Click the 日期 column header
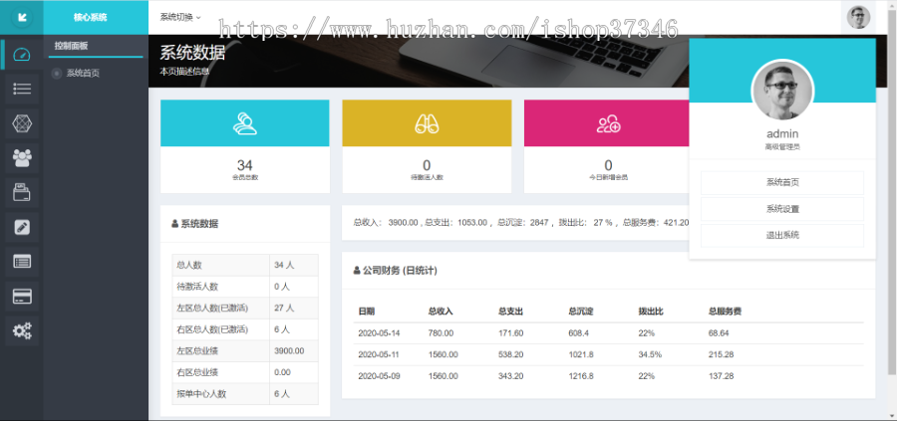Image resolution: width=897 pixels, height=421 pixels. pos(367,312)
